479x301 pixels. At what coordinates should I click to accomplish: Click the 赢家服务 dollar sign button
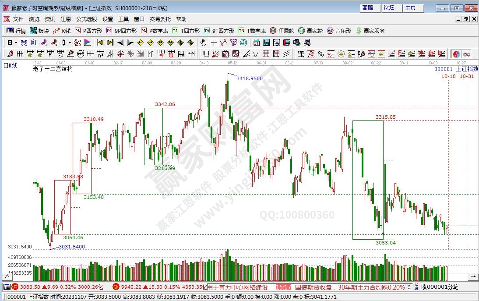(370, 31)
